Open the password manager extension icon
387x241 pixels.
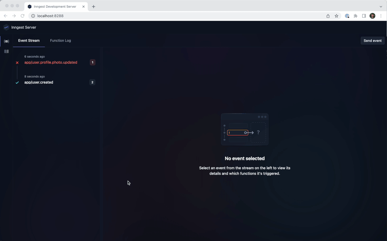347,15
